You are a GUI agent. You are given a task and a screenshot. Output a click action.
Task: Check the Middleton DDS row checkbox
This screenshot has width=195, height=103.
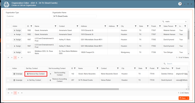click(x=8, y=52)
